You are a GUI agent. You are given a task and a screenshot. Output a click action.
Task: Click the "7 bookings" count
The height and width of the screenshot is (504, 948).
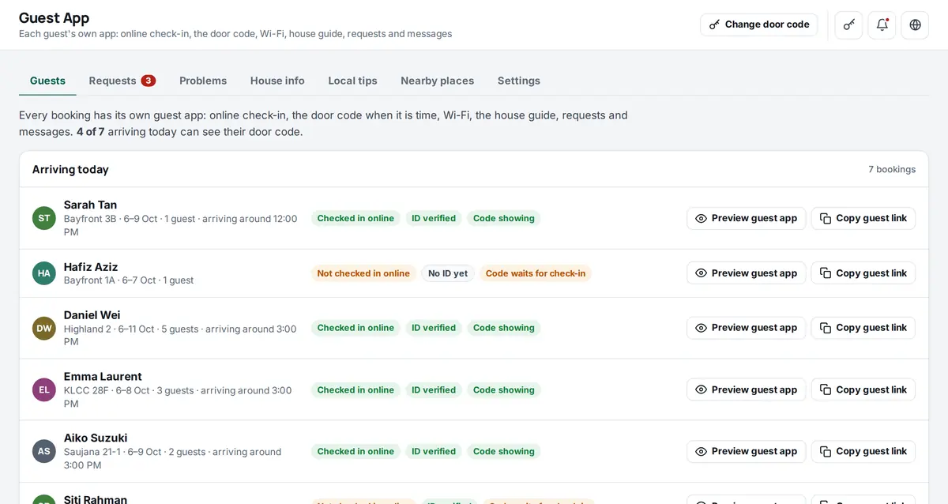point(892,169)
